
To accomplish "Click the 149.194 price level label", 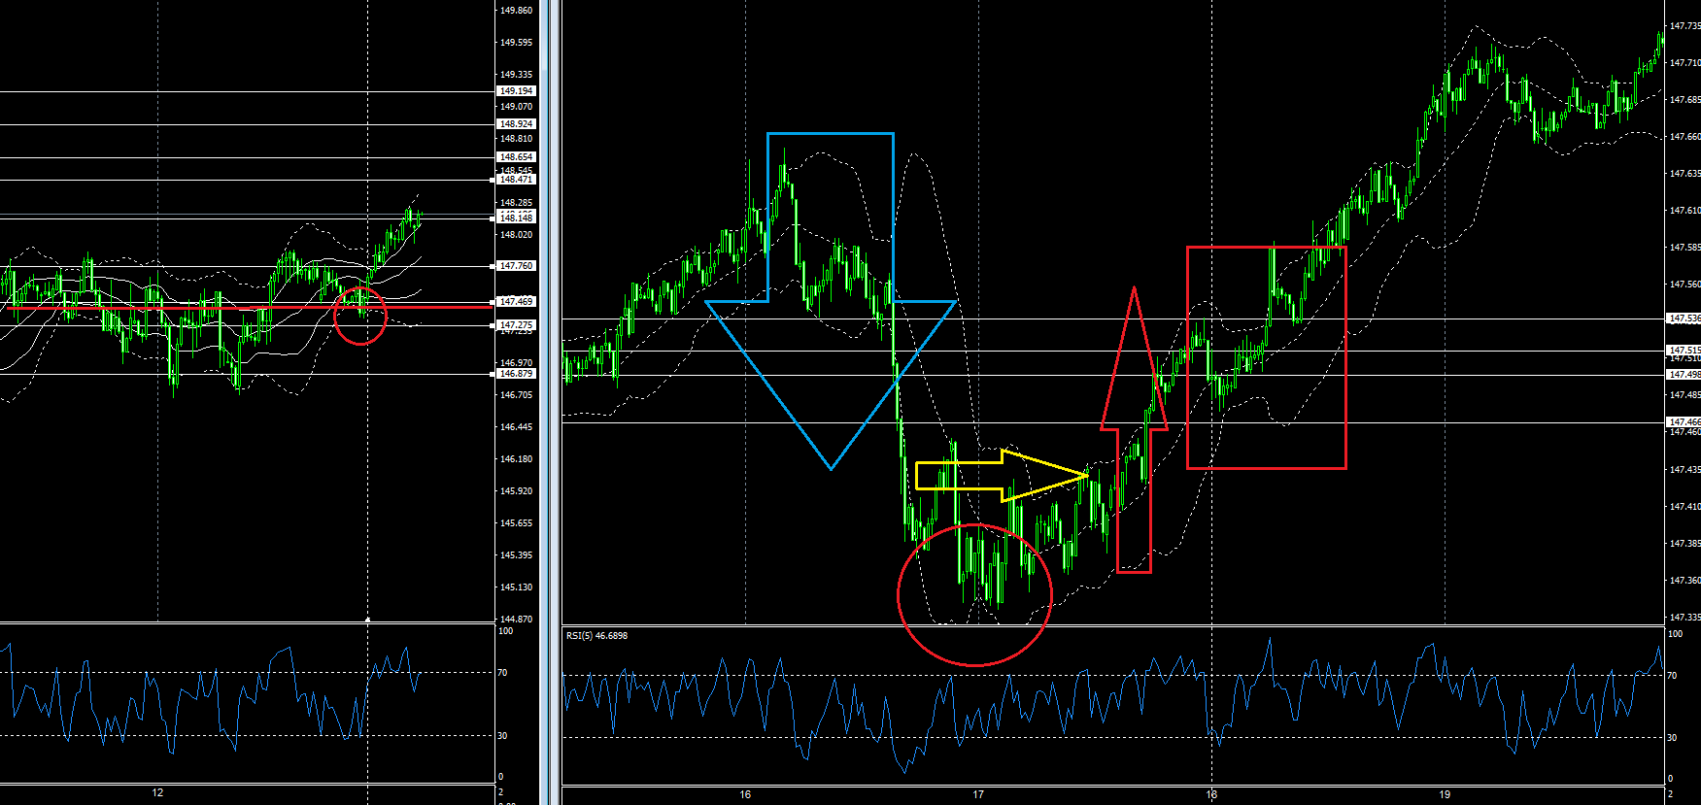I will [516, 91].
